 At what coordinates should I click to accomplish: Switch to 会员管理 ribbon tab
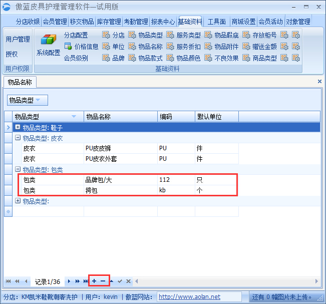[x=55, y=22]
